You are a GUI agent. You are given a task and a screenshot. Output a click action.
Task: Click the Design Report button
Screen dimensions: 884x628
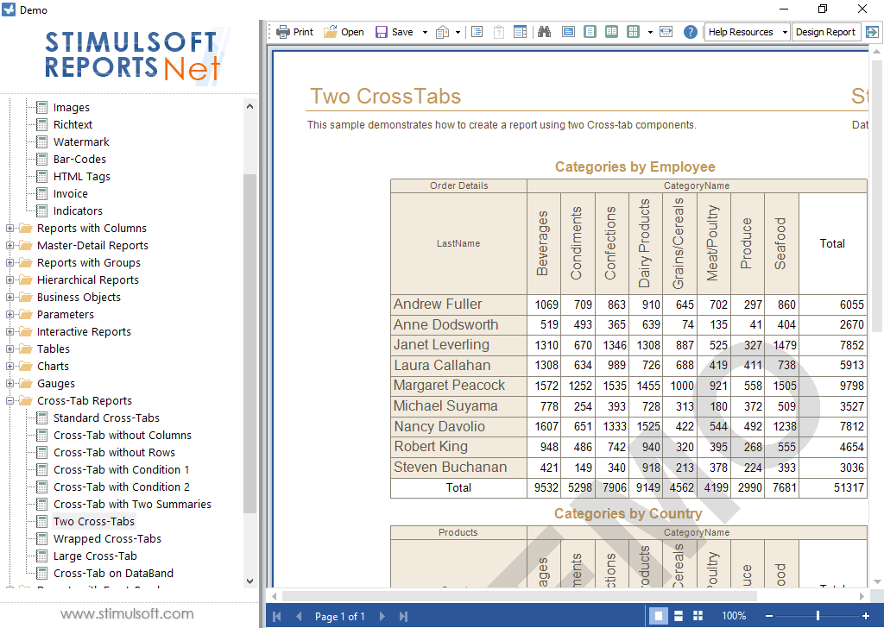(825, 32)
